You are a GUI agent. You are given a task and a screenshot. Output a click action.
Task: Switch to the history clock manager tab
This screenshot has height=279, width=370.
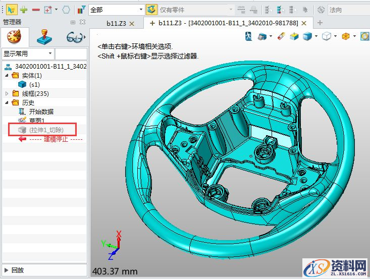tap(14, 37)
